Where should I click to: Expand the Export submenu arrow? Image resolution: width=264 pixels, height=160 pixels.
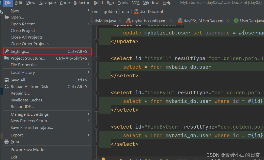[x=88, y=135]
